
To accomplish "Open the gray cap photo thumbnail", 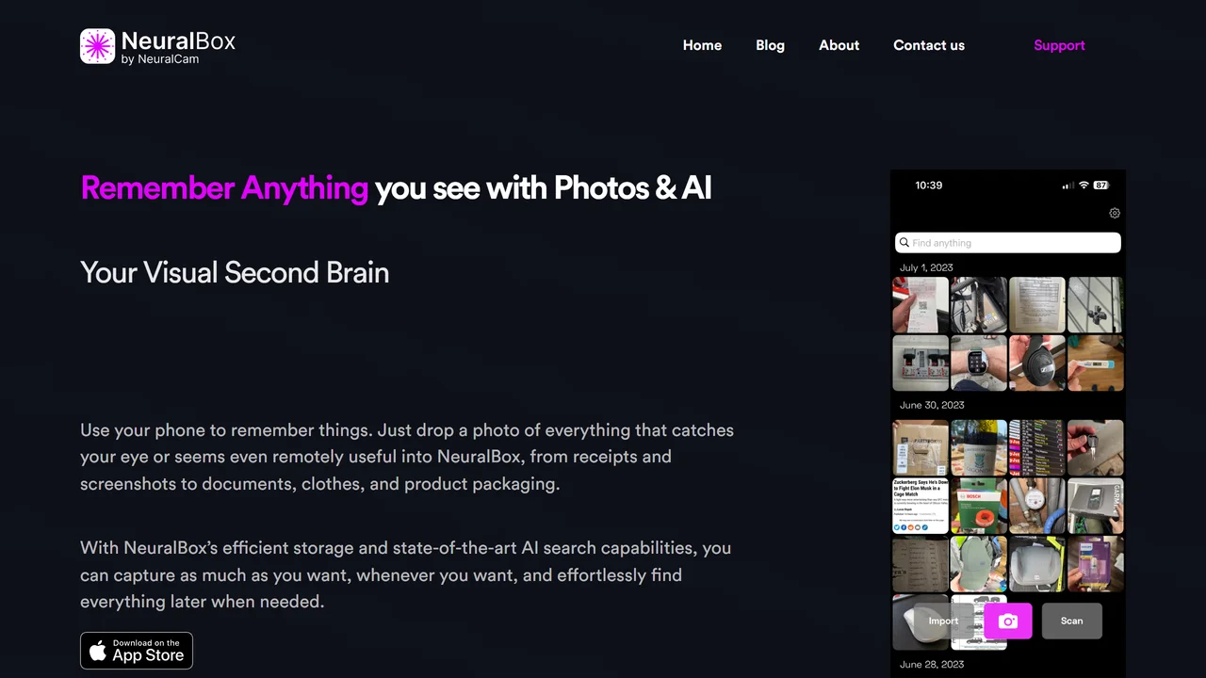I will tap(979, 564).
